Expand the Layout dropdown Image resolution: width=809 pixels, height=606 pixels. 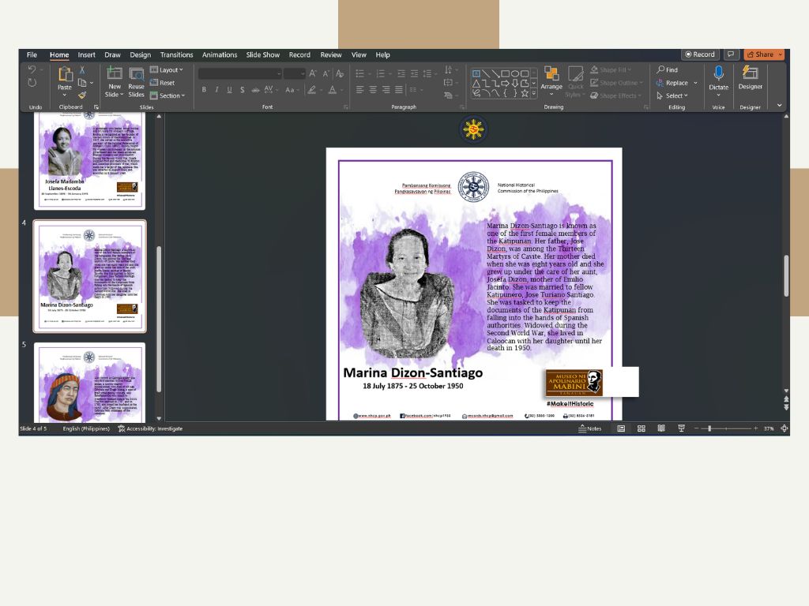(167, 69)
